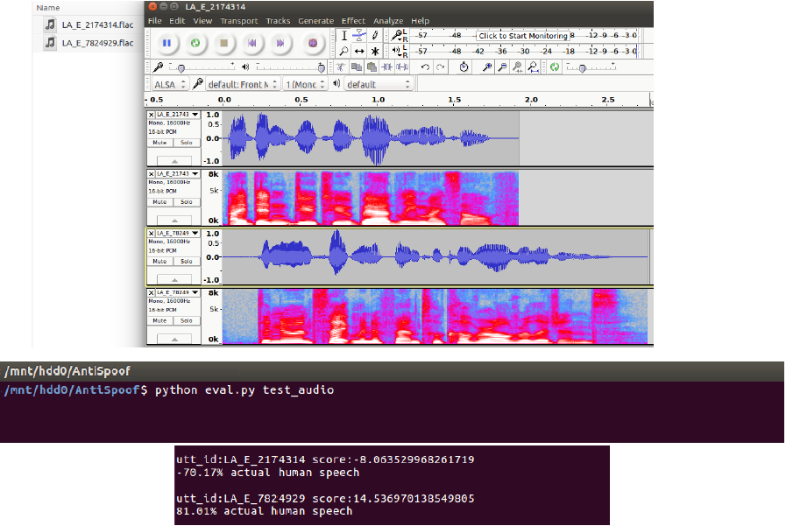The image size is (786, 526).
Task: Pick the Multi-Tool asterisk icon
Action: coord(375,52)
